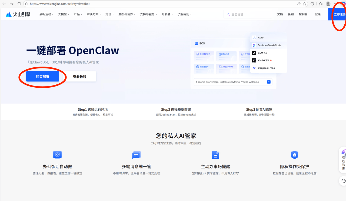
Task: Click the Deepseek-V3.2 whale icon
Action: pos(254,68)
